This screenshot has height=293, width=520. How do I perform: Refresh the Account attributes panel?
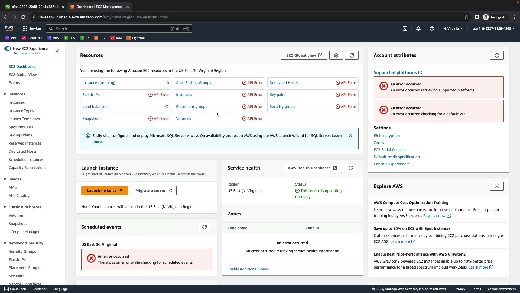click(x=497, y=55)
